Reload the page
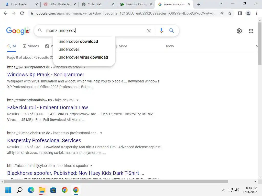Screen dimensions: 262x196 click(22, 13)
